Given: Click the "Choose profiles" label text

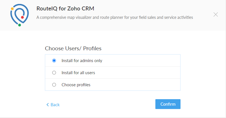Looking at the screenshot, I should click(x=76, y=85).
